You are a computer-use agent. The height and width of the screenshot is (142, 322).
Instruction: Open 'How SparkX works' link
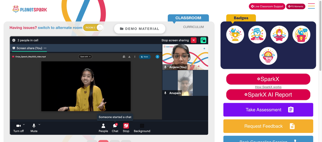268,87
